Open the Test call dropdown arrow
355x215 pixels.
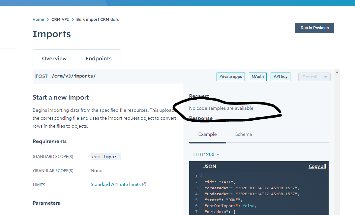[326, 77]
